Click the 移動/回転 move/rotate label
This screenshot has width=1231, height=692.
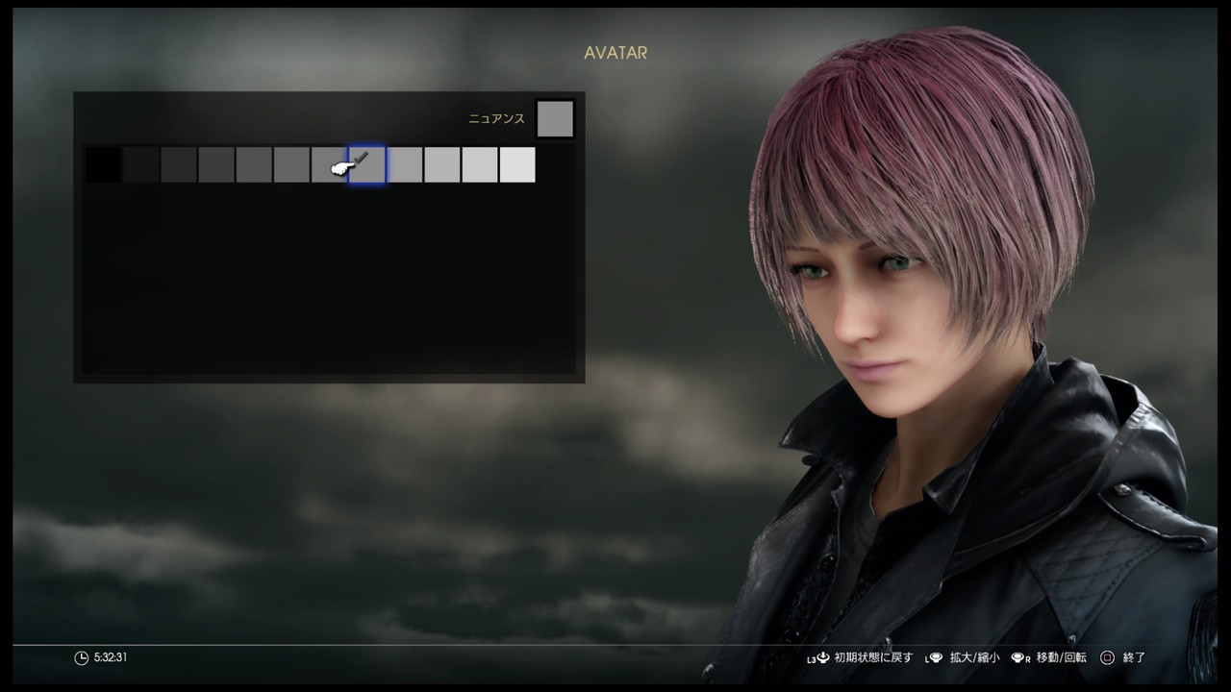point(1062,658)
